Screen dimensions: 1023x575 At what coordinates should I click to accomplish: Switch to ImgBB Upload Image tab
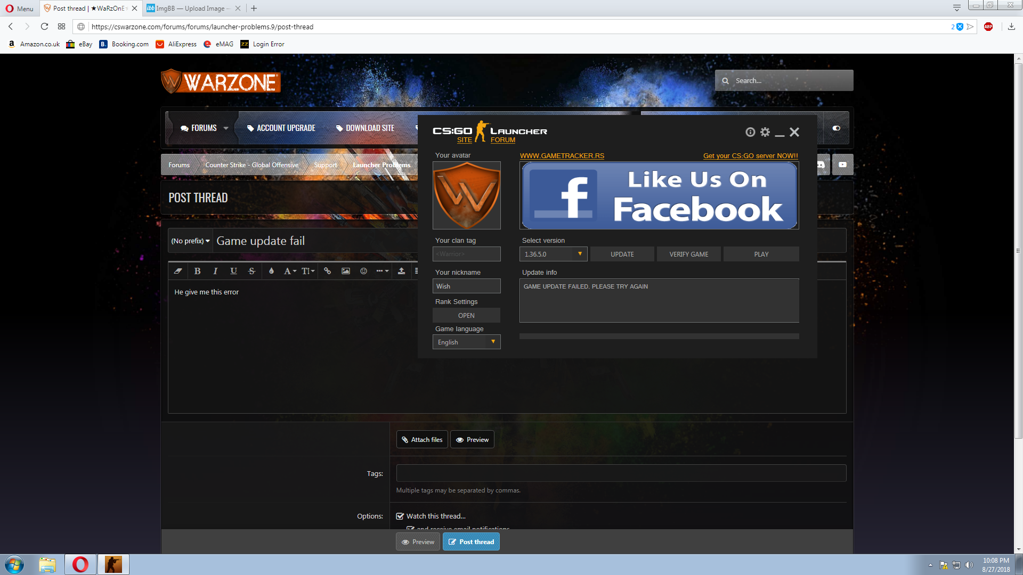click(193, 8)
